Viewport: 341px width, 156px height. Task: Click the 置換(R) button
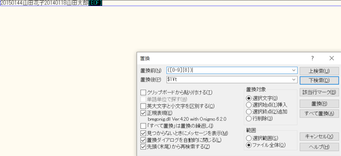319,104
